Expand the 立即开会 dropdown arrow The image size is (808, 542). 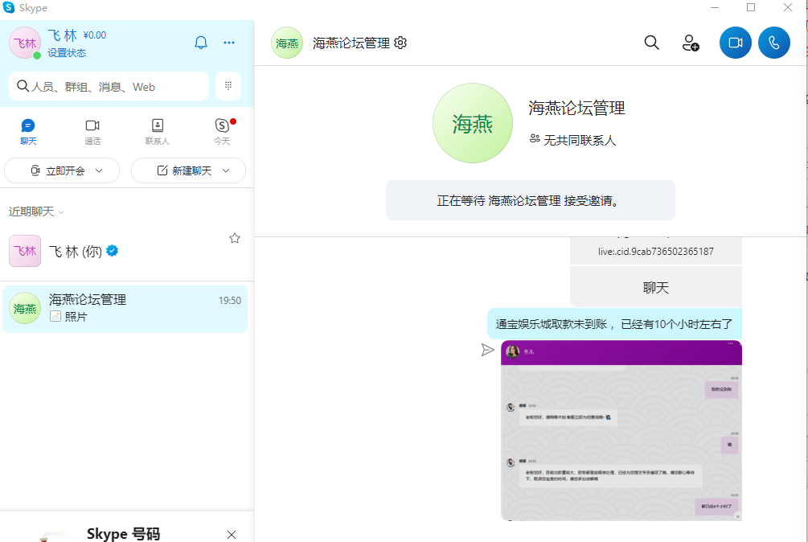[99, 170]
